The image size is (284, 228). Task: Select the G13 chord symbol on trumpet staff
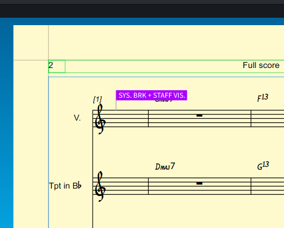(263, 165)
